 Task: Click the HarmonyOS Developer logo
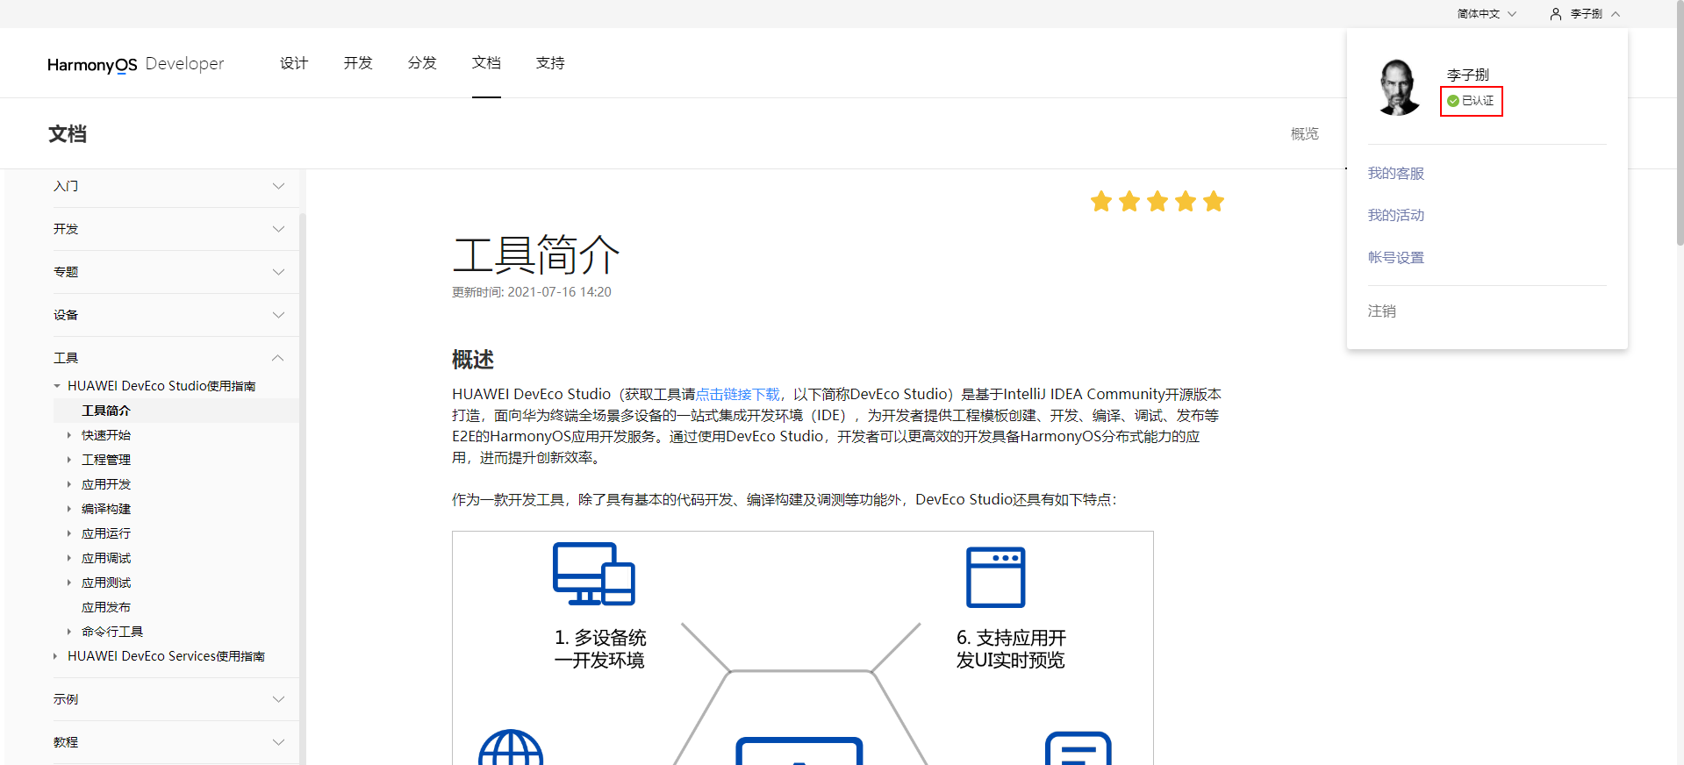click(136, 64)
